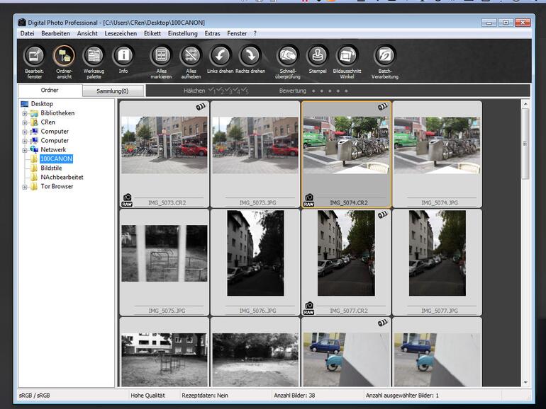Filter by Häkchen checkmark 1
The image size is (546, 409).
(212, 91)
